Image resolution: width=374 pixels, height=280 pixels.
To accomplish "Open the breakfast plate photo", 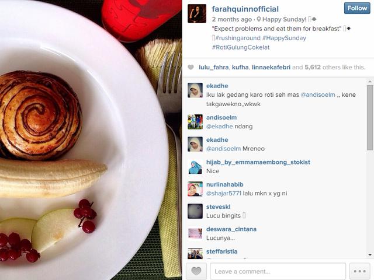I will (91, 140).
